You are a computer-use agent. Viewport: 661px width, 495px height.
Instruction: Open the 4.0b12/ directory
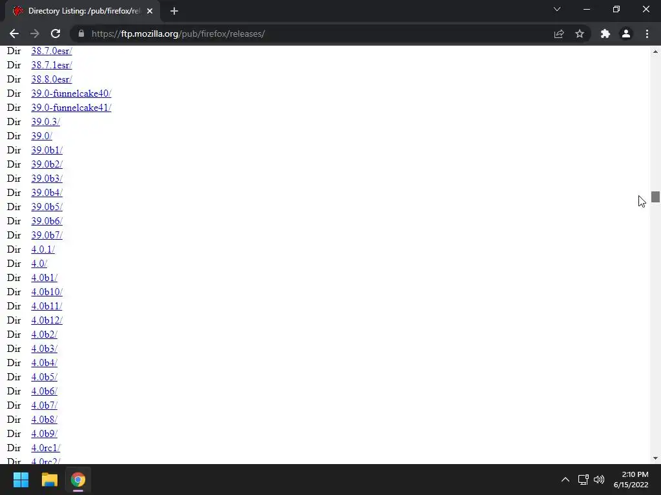[46, 320]
